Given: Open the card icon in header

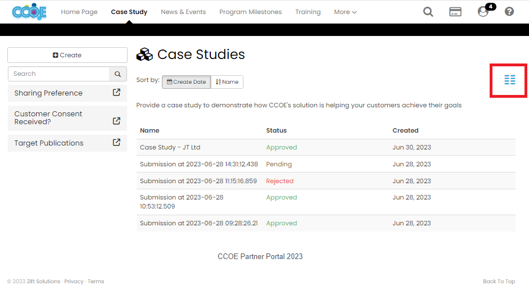Looking at the screenshot, I should pyautogui.click(x=455, y=12).
